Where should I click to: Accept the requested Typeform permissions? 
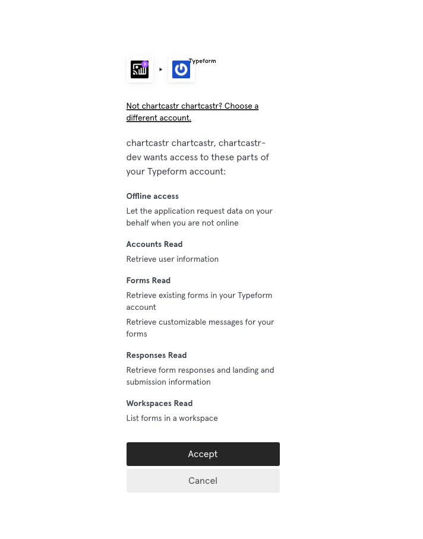[x=203, y=454]
